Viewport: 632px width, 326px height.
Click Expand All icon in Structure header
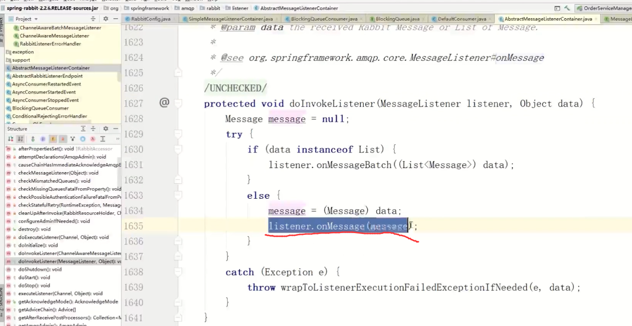click(x=83, y=129)
